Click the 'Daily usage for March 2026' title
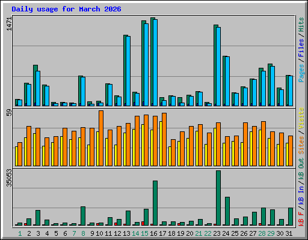The height and width of the screenshot is (240, 308). coord(66,9)
